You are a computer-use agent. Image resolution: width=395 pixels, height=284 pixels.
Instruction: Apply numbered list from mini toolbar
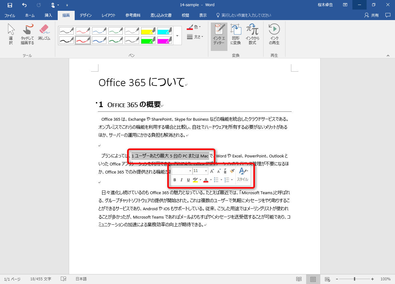point(227,180)
